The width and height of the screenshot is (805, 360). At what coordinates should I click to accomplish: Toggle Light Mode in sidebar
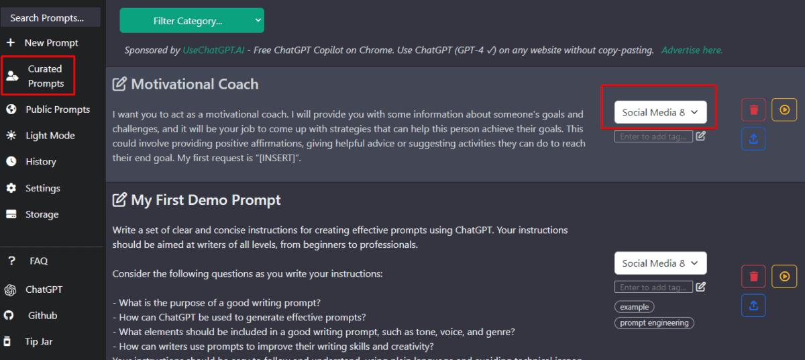(50, 136)
